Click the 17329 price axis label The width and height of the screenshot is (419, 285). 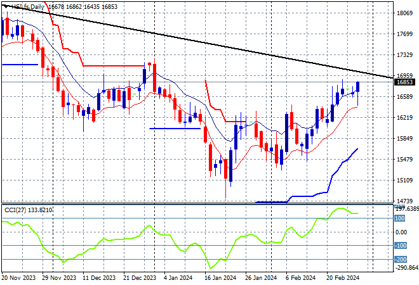coord(405,55)
